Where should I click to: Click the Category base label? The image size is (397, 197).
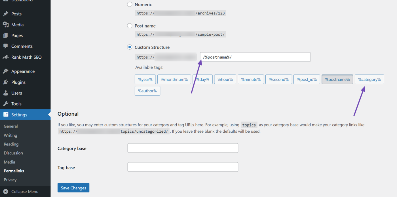pyautogui.click(x=72, y=148)
